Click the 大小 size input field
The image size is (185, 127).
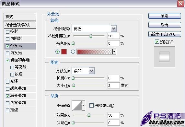tap(114, 85)
